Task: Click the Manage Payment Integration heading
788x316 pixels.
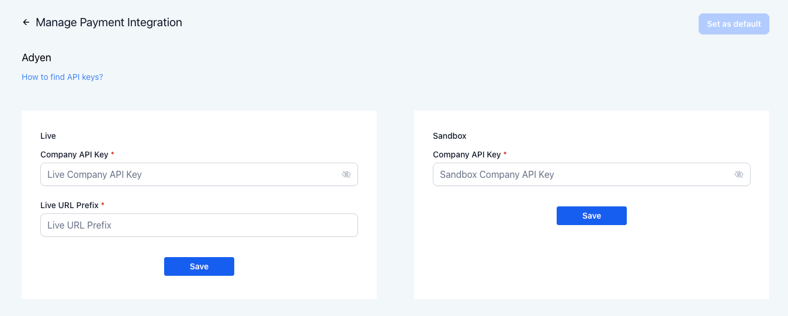Action: (x=109, y=23)
